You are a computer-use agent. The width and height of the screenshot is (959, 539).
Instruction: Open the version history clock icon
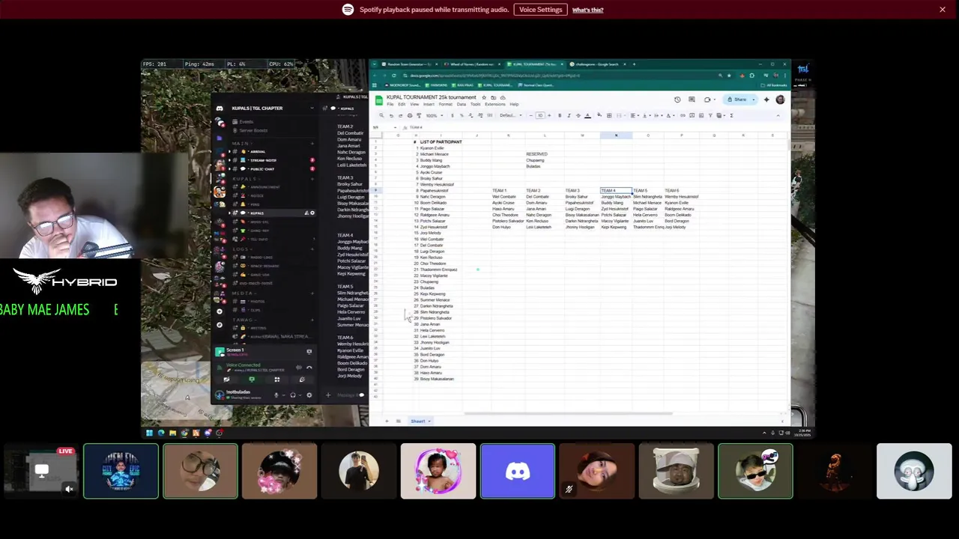point(677,100)
